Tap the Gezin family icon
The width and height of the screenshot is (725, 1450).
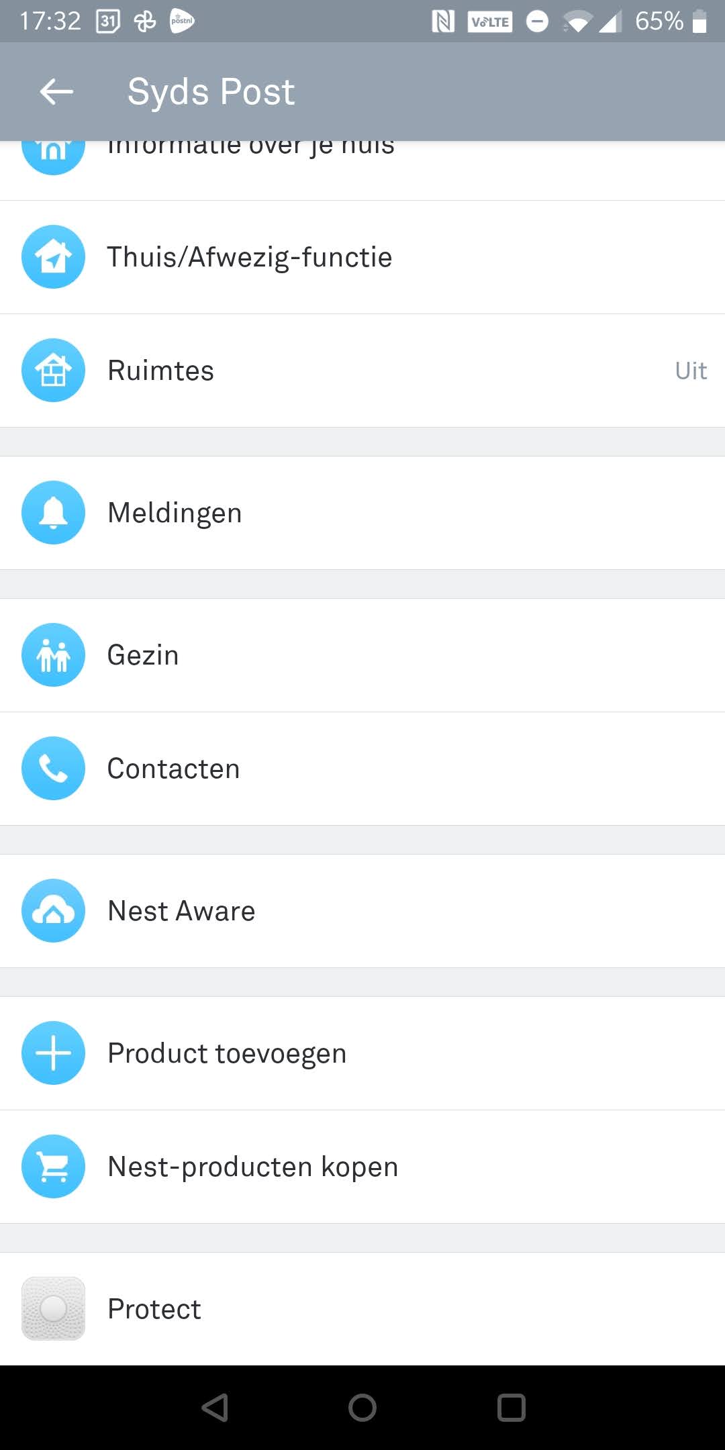pyautogui.click(x=53, y=655)
